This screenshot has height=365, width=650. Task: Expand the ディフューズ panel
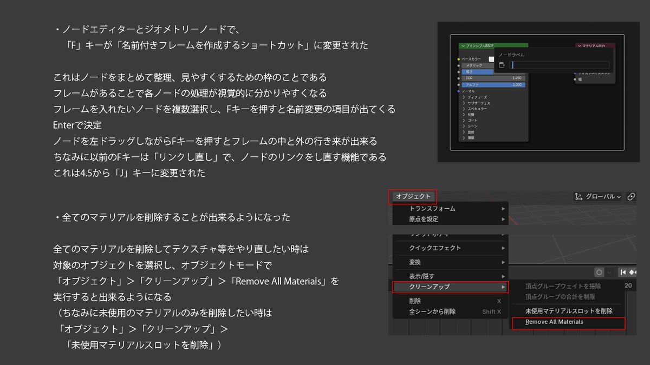464,97
